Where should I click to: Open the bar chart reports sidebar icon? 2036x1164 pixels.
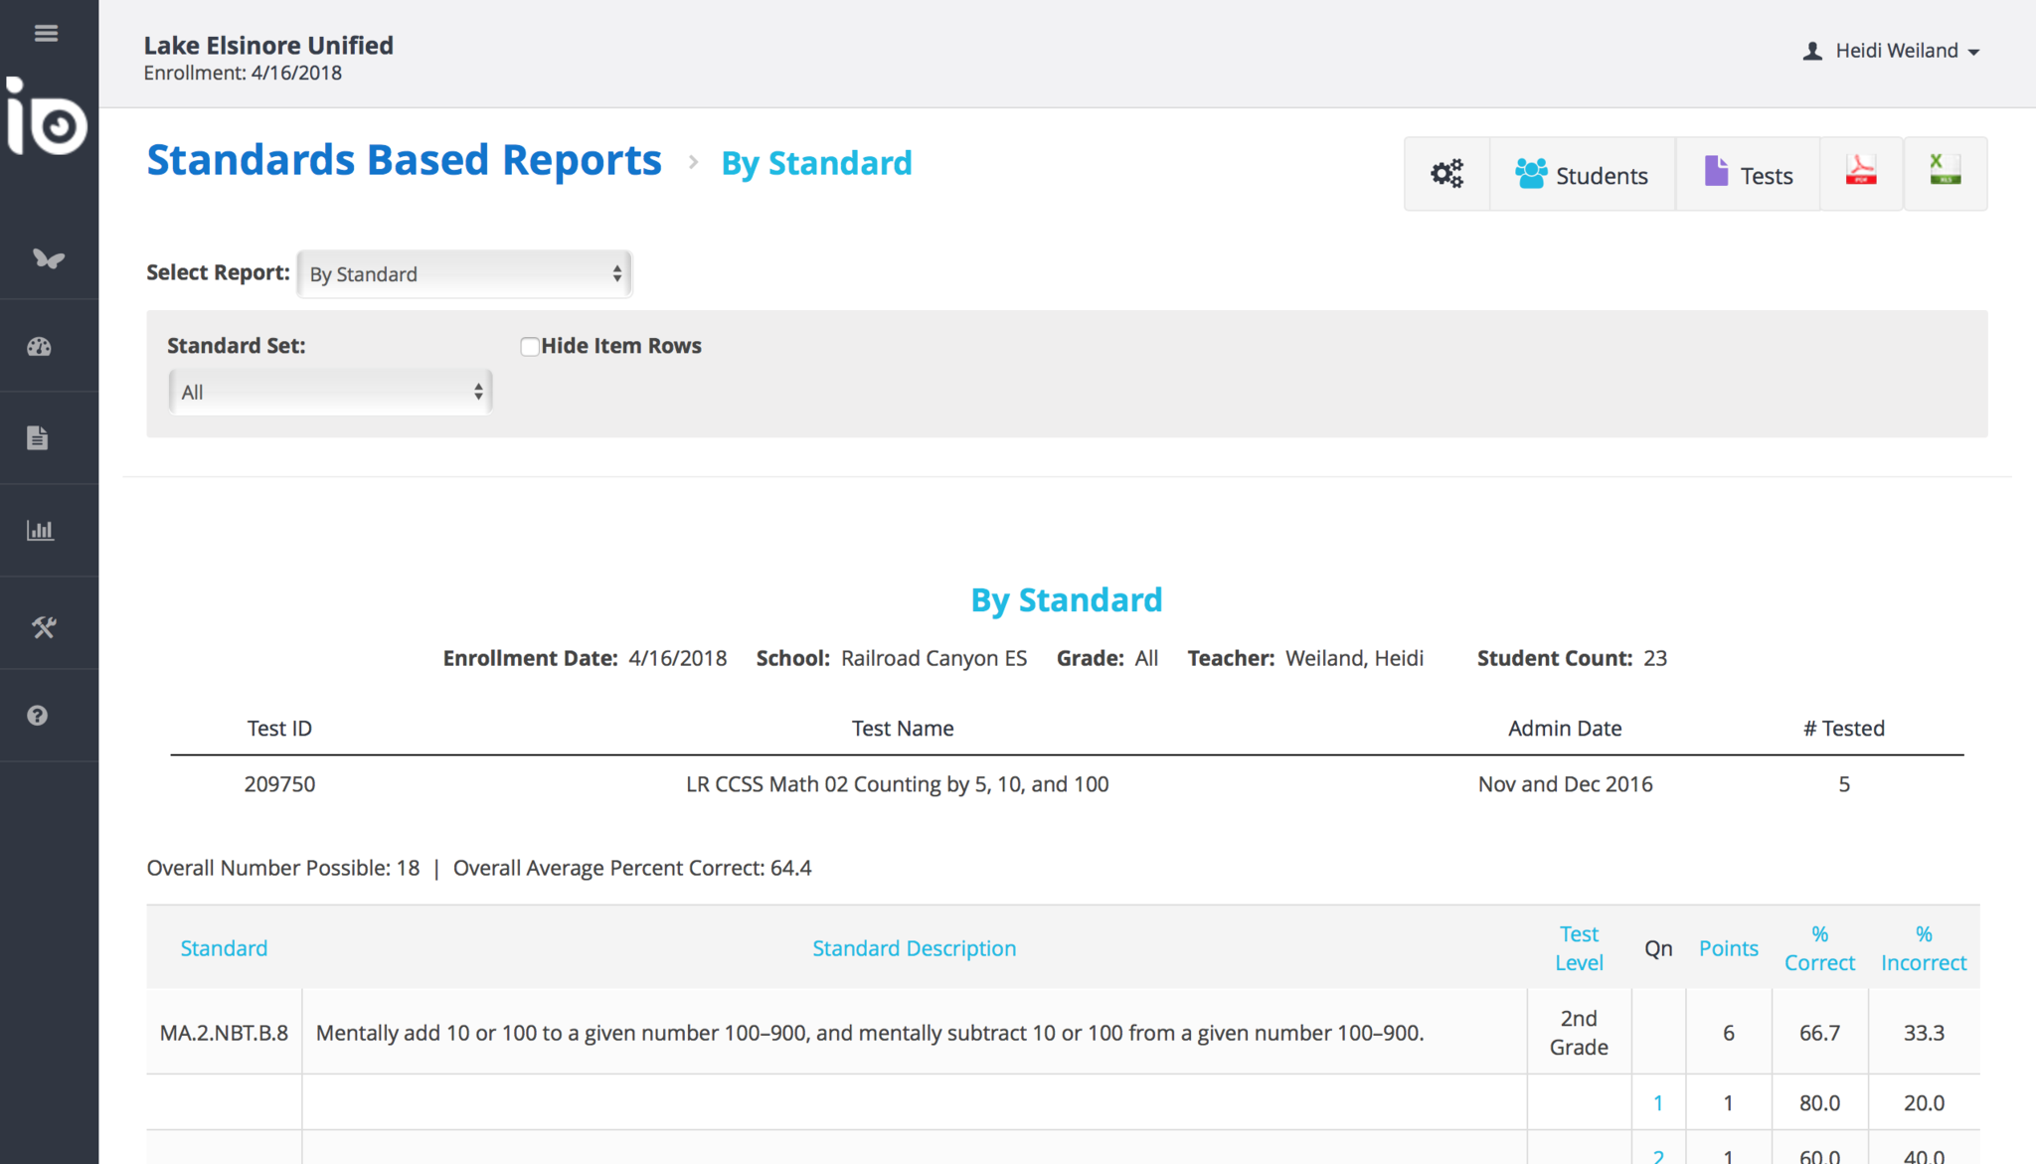point(40,530)
